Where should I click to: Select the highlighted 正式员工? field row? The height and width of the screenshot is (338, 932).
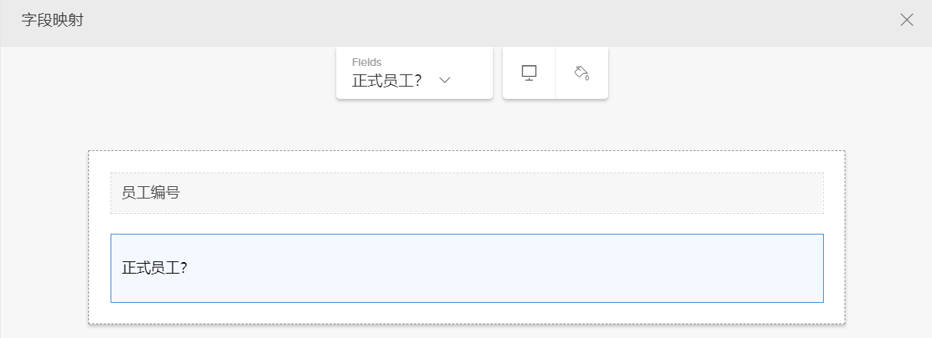[x=467, y=267]
